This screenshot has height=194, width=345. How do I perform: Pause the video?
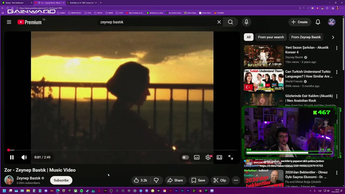pyautogui.click(x=12, y=157)
